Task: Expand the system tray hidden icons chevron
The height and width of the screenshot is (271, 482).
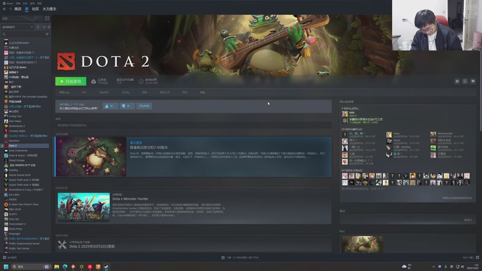Action: click(433, 267)
